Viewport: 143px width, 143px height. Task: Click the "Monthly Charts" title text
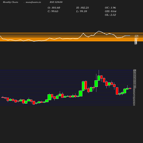[x=10, y=2]
